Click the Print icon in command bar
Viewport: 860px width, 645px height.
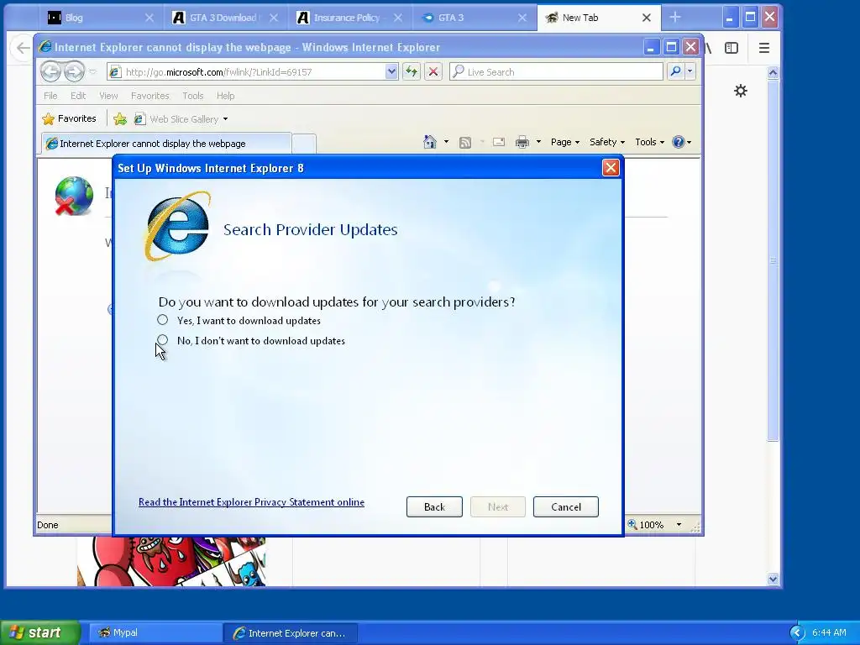click(522, 143)
